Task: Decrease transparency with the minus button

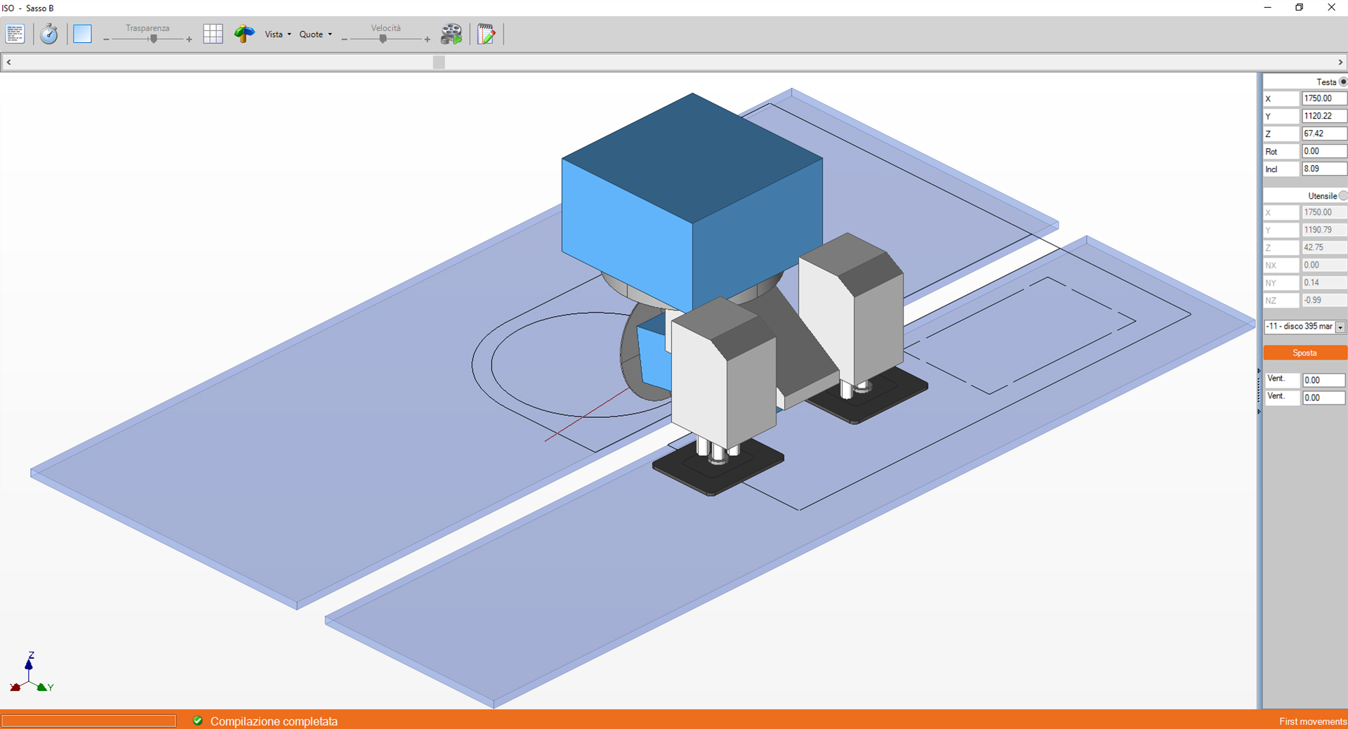Action: tap(107, 39)
